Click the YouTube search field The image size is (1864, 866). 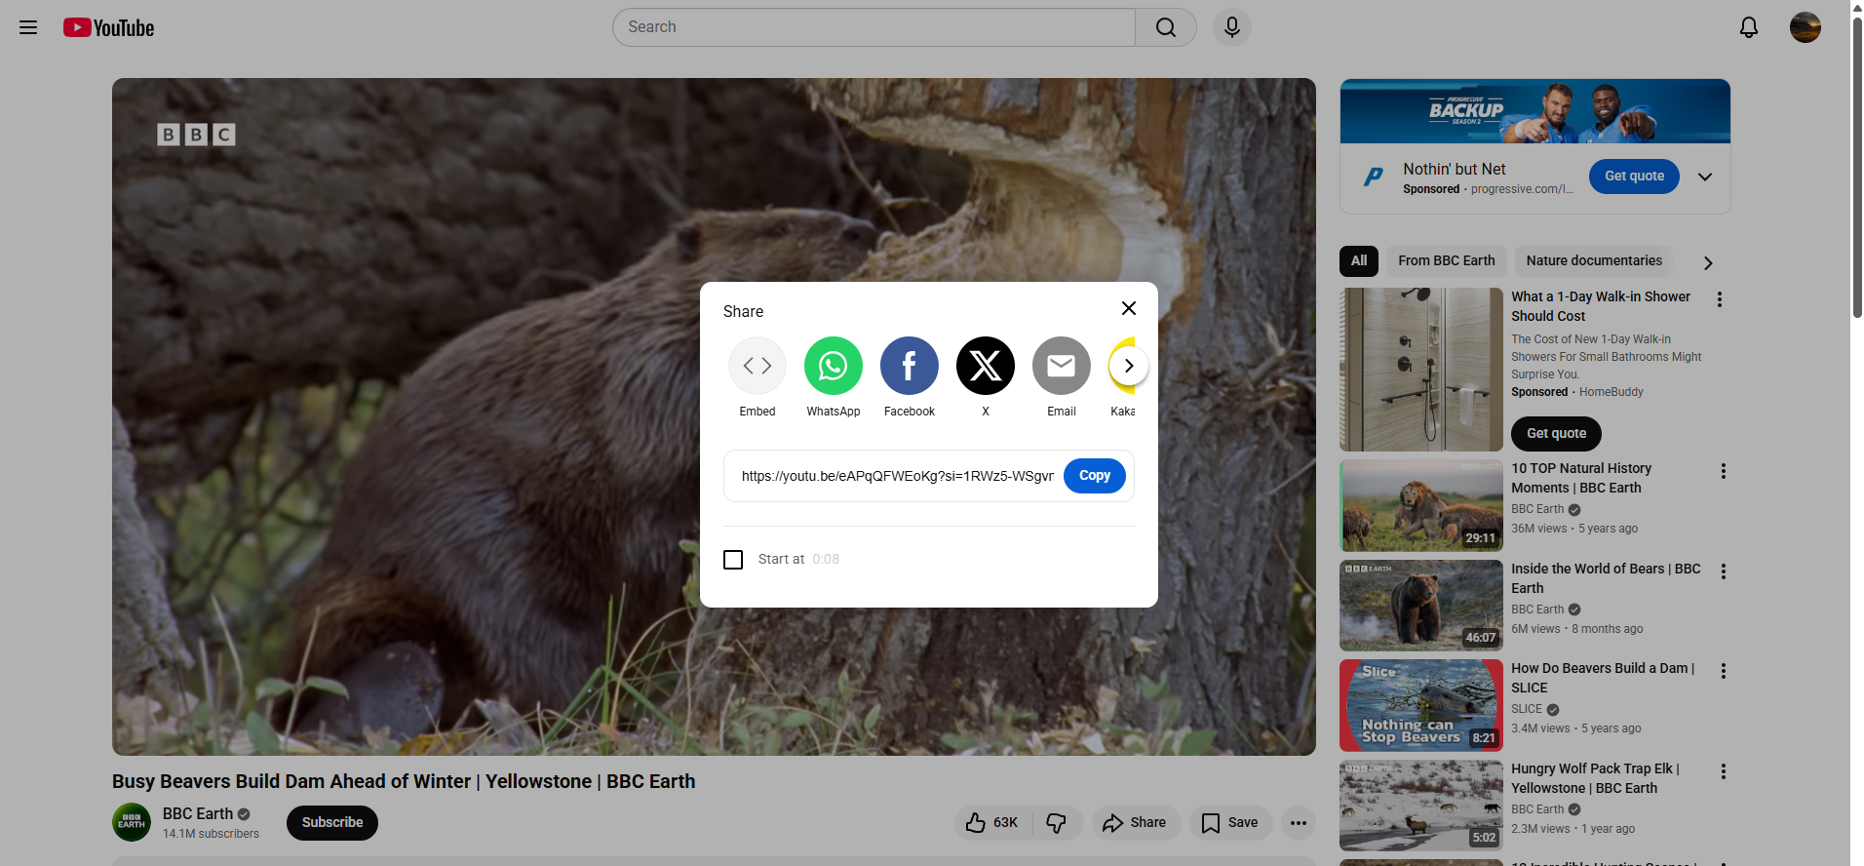pyautogui.click(x=874, y=27)
